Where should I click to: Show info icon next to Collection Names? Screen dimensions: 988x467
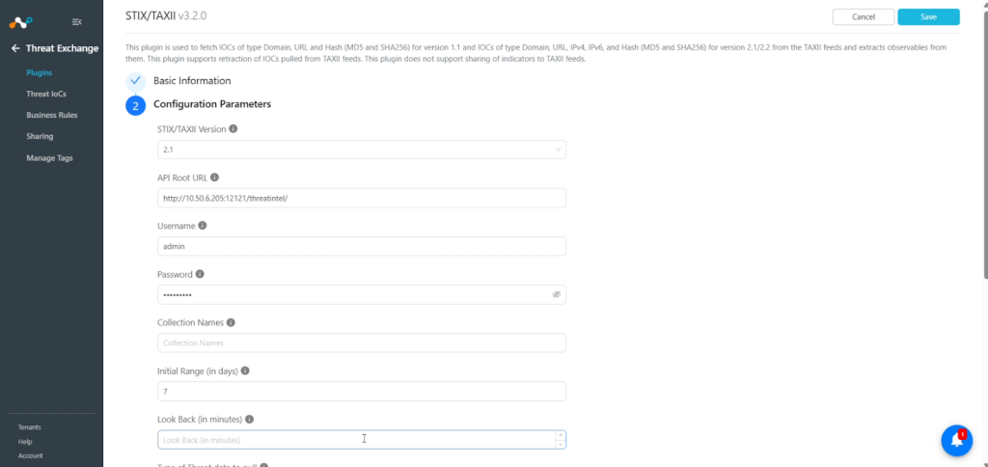(x=231, y=322)
